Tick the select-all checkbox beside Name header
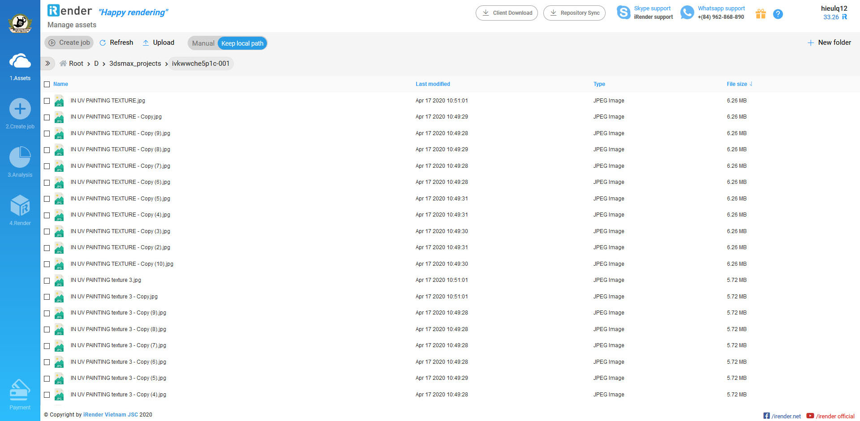The width and height of the screenshot is (860, 421). [x=47, y=84]
